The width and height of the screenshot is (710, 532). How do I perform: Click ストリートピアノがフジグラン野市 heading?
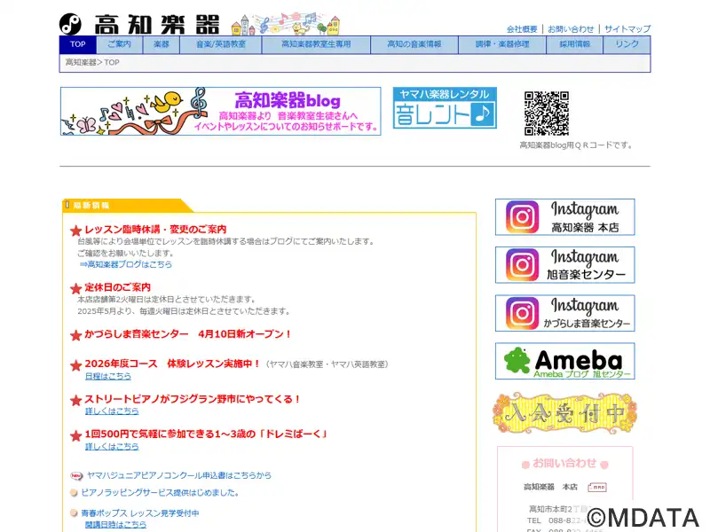point(192,399)
